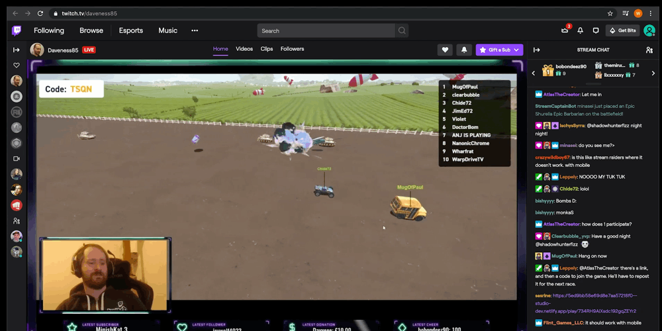Open the Twitch home logo
The width and height of the screenshot is (662, 331).
[17, 30]
